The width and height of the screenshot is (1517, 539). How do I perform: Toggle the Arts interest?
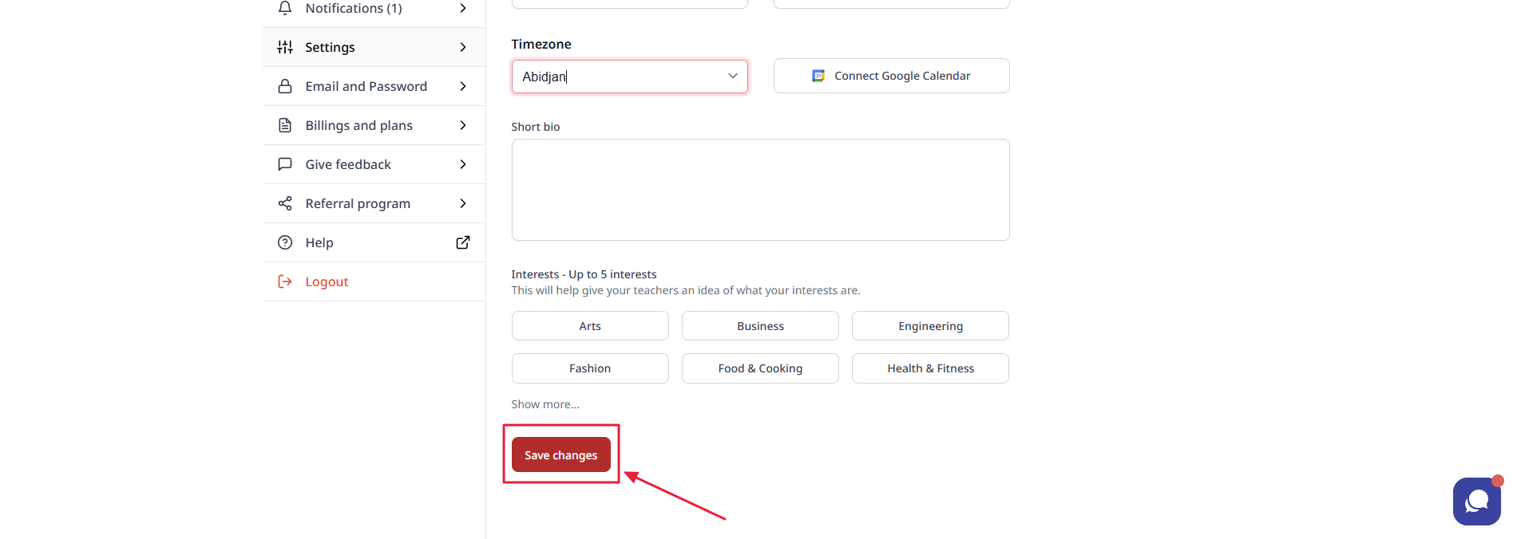[x=590, y=326]
